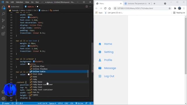Image resolution: width=187 pixels, height=105 pixels.
Task: Open the Extensions view
Action: (3, 34)
